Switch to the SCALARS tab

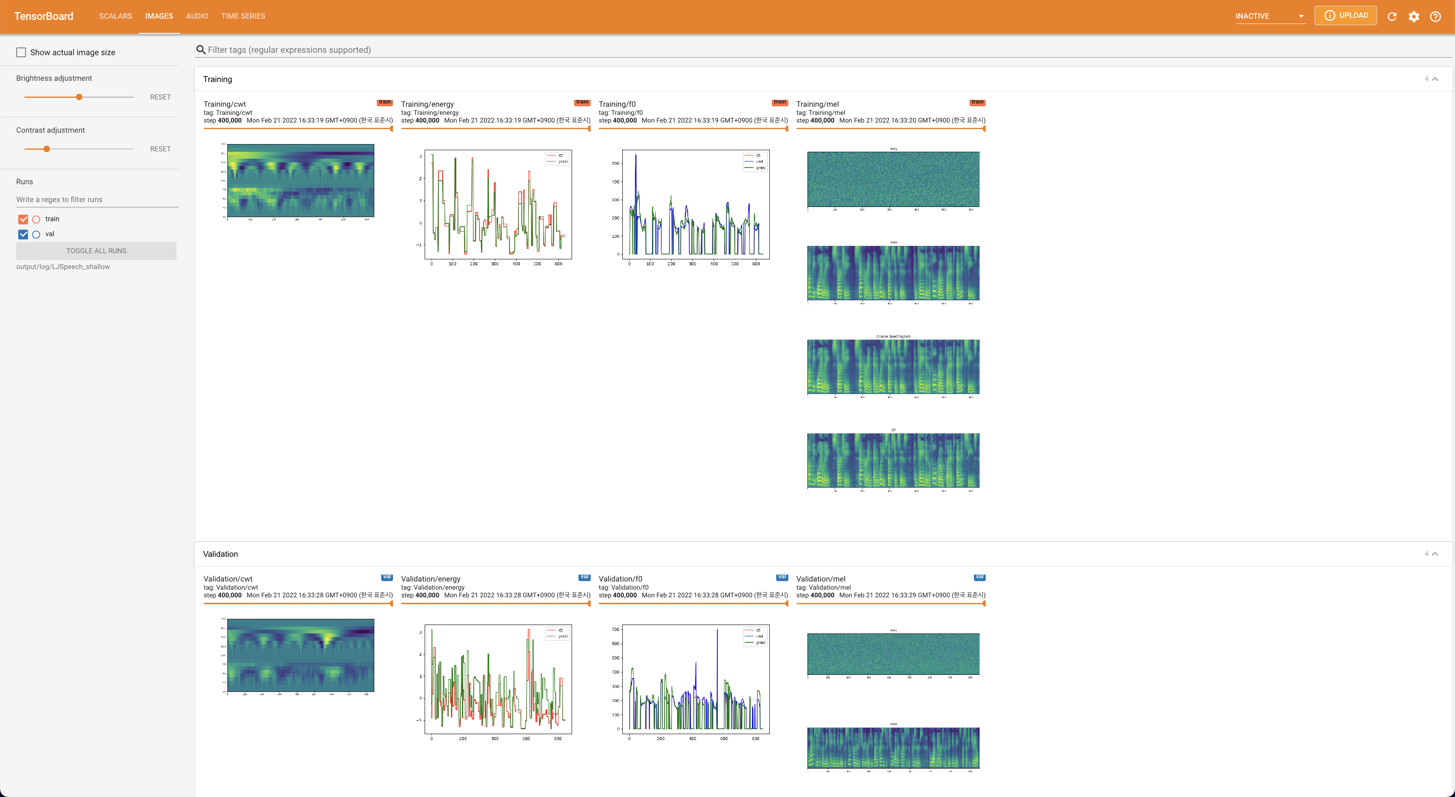115,16
